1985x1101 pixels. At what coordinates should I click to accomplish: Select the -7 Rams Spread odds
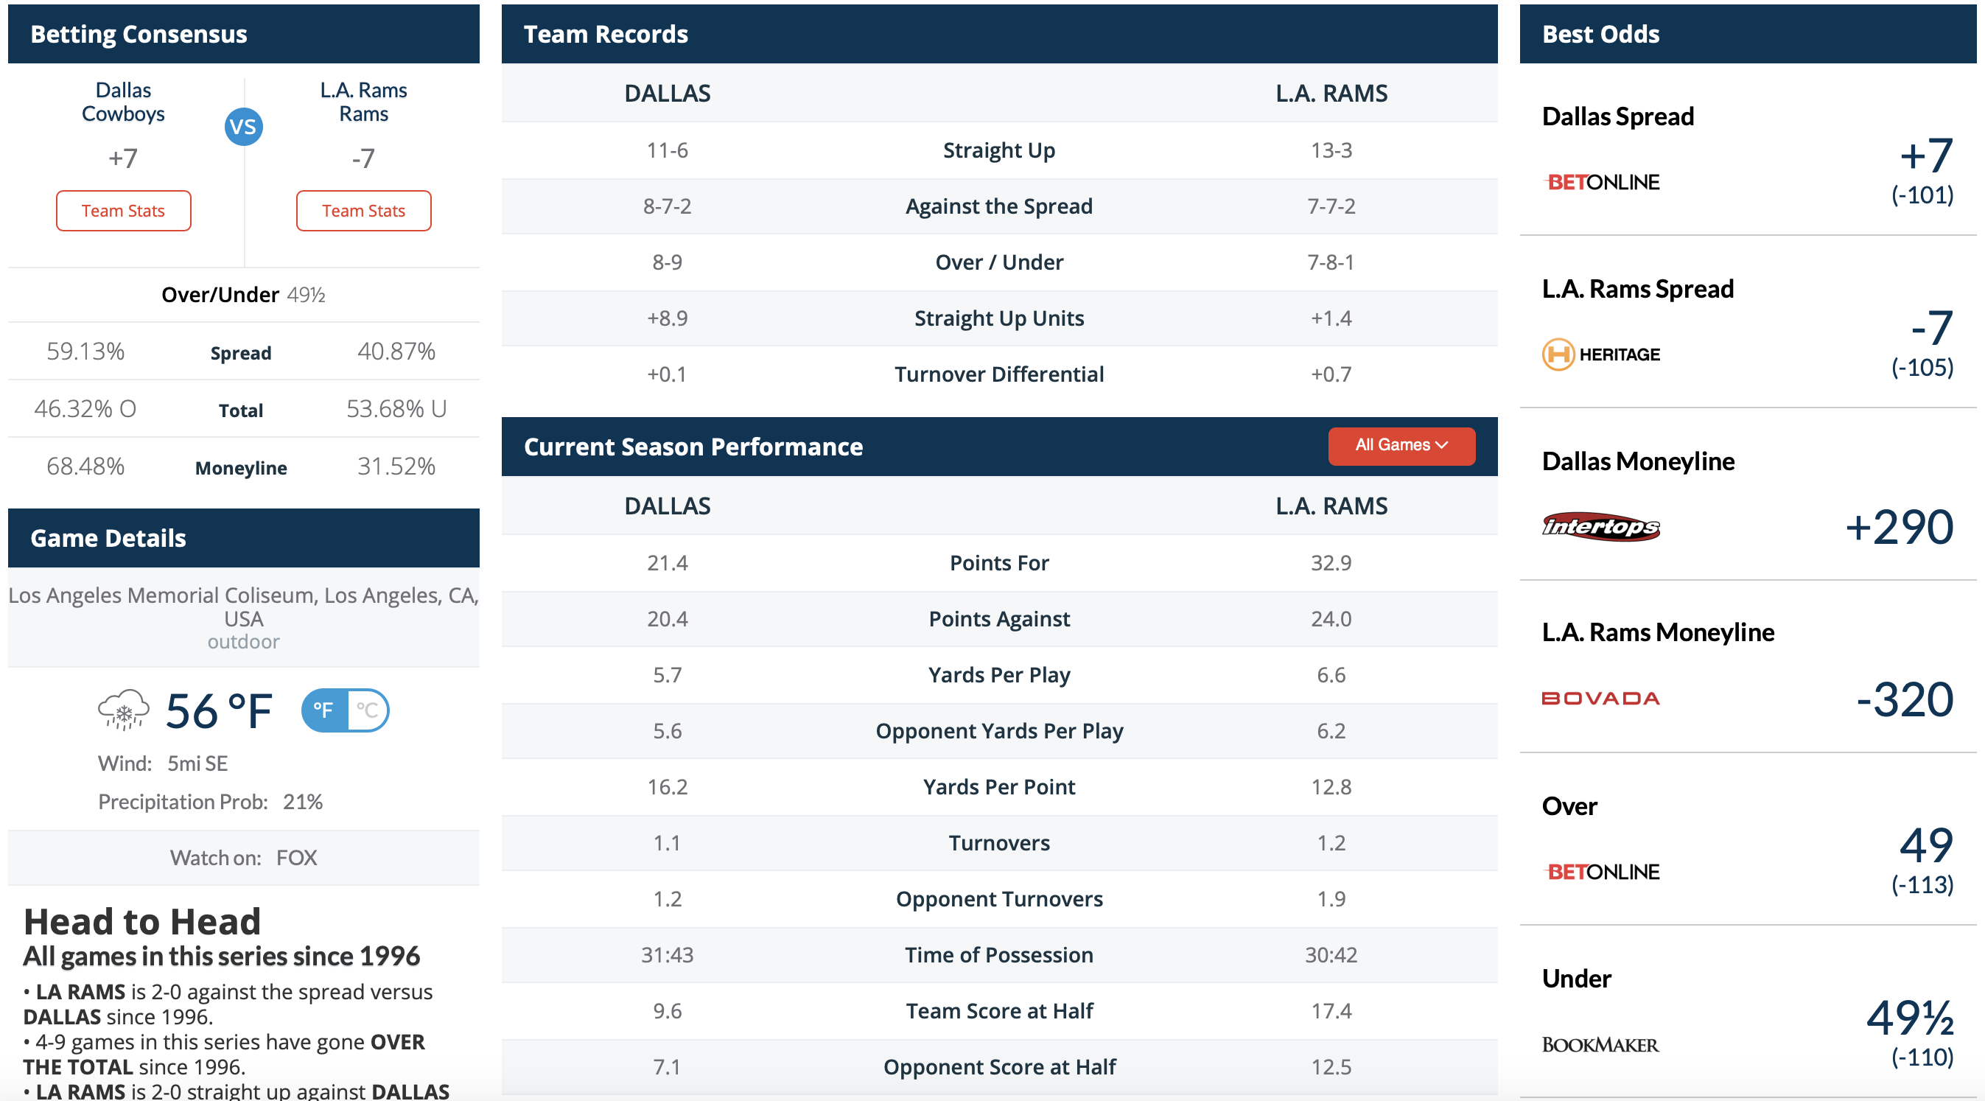click(x=1924, y=343)
